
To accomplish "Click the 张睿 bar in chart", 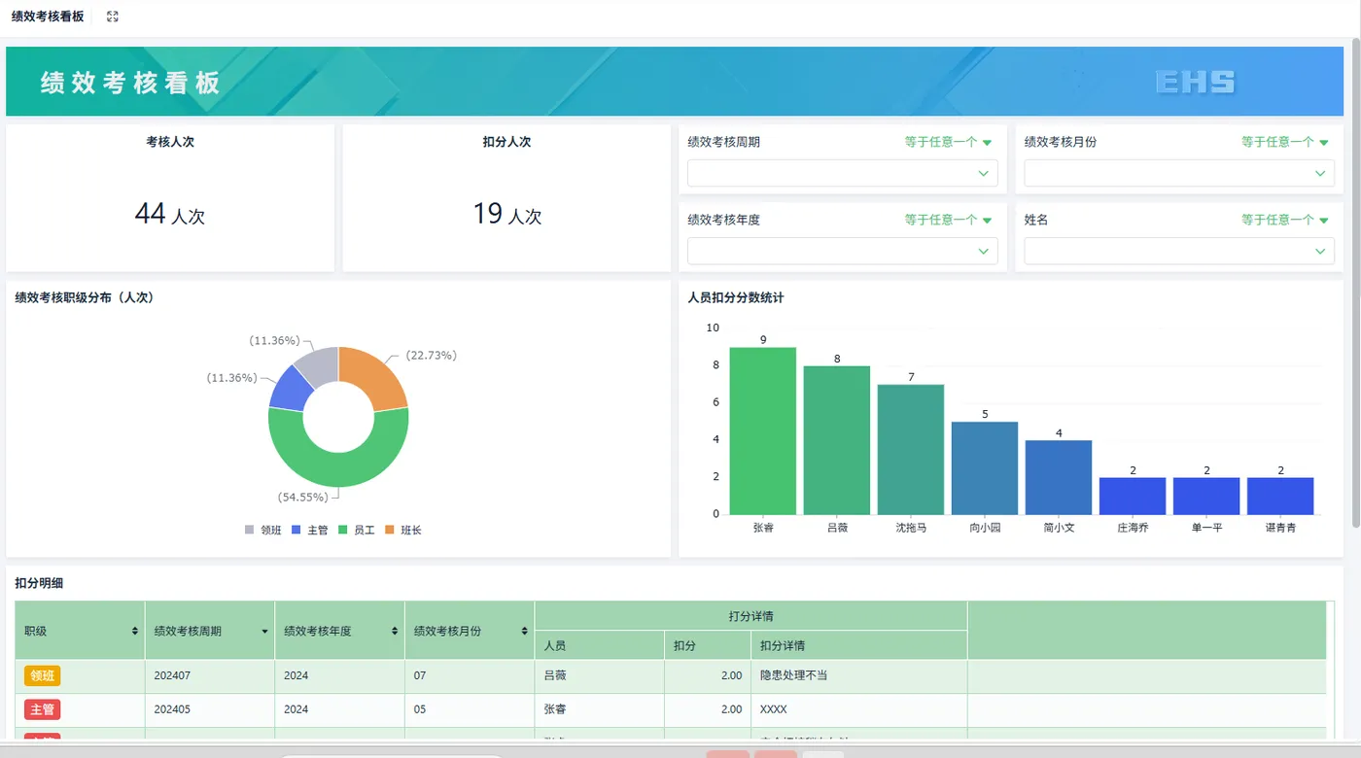I will [x=763, y=431].
